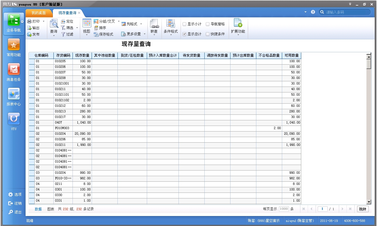Screen dimensions: 377x226
Task: Switch to the 我的桌面 tab
Action: click(39, 13)
